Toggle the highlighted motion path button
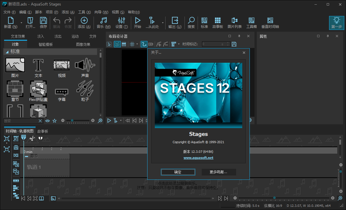The height and width of the screenshot is (210, 346). pyautogui.click(x=144, y=44)
